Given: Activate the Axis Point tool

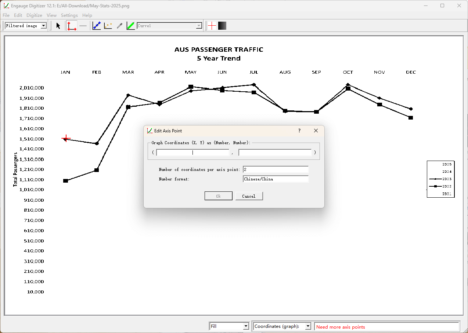Looking at the screenshot, I should pyautogui.click(x=71, y=25).
